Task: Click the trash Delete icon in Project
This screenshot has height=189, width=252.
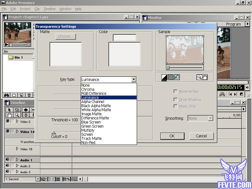Action: 29,95
